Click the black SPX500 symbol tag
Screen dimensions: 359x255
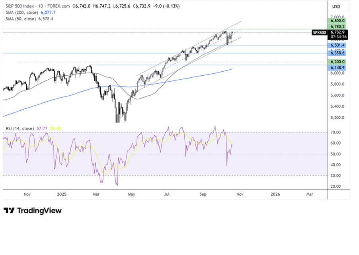click(319, 33)
